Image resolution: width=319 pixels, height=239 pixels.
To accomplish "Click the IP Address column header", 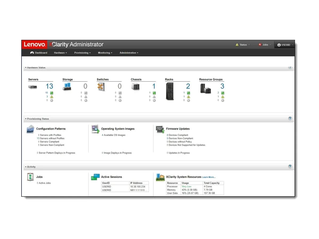I will [139, 183].
